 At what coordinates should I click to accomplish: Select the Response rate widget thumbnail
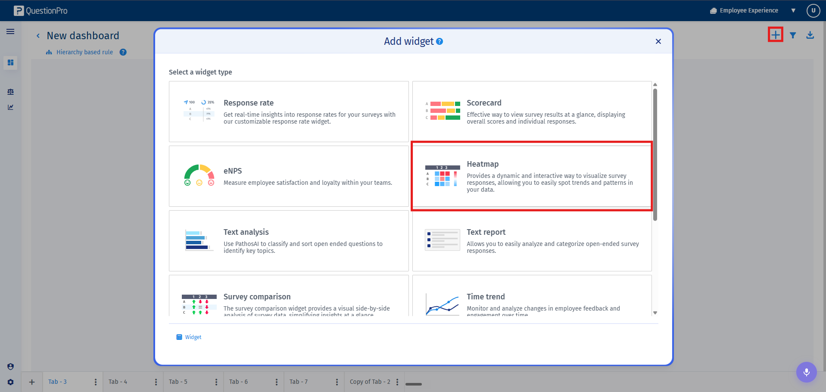(x=199, y=110)
